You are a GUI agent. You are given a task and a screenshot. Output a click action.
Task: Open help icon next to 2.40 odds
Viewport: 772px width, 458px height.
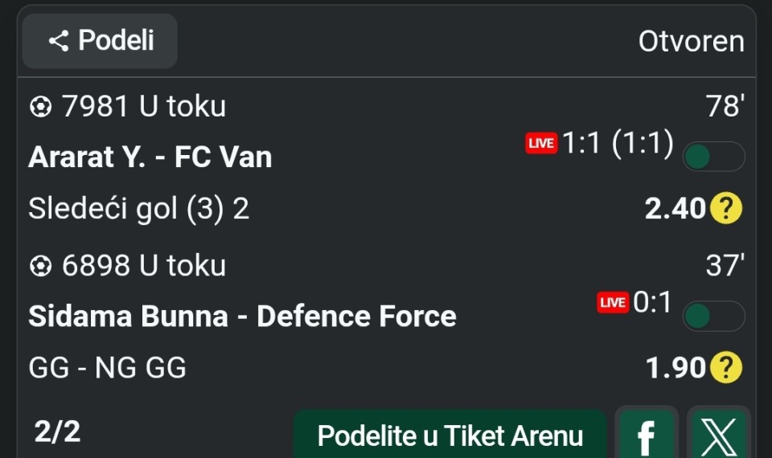point(725,208)
